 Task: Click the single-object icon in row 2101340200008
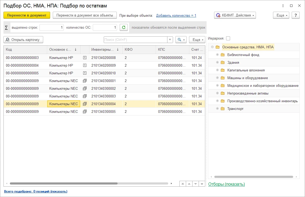pyautogui.click(x=85, y=58)
